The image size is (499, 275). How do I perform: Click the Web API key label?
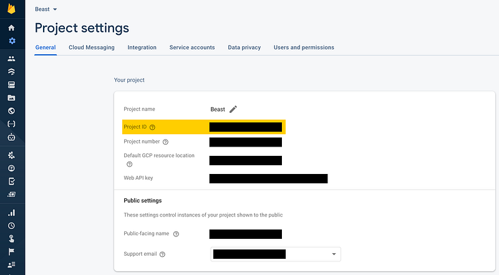138,178
